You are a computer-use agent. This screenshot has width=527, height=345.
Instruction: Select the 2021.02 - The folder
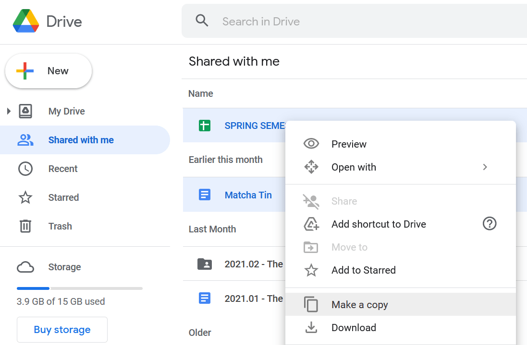254,264
